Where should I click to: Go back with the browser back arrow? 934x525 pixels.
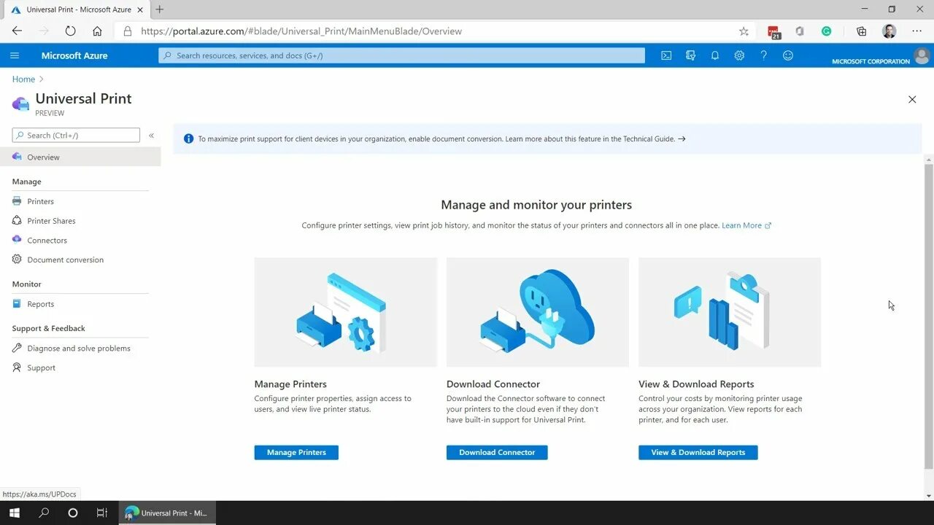pyautogui.click(x=17, y=31)
